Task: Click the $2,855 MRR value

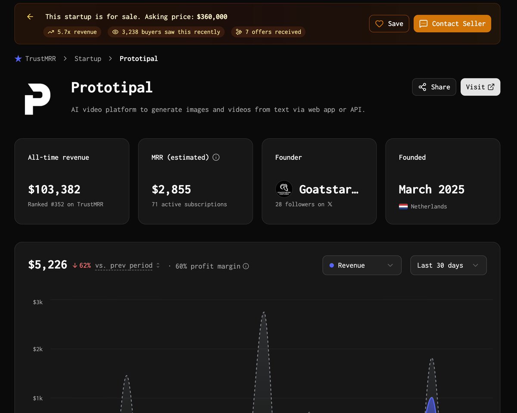Action: click(171, 189)
